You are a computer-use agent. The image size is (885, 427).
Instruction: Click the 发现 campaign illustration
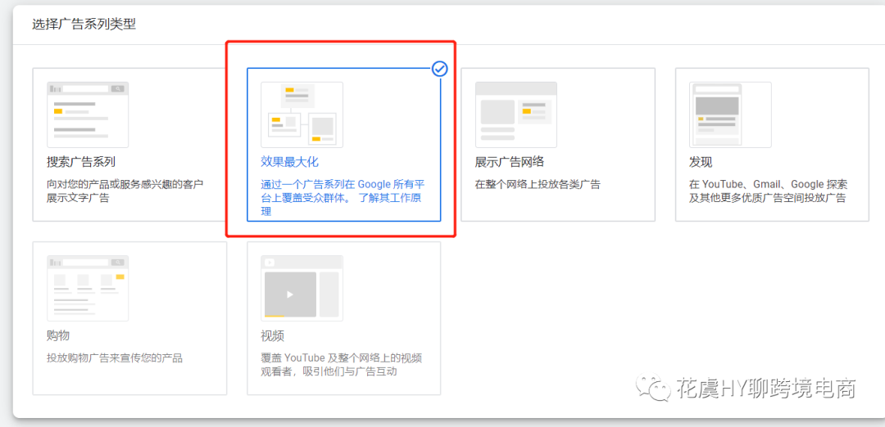730,115
